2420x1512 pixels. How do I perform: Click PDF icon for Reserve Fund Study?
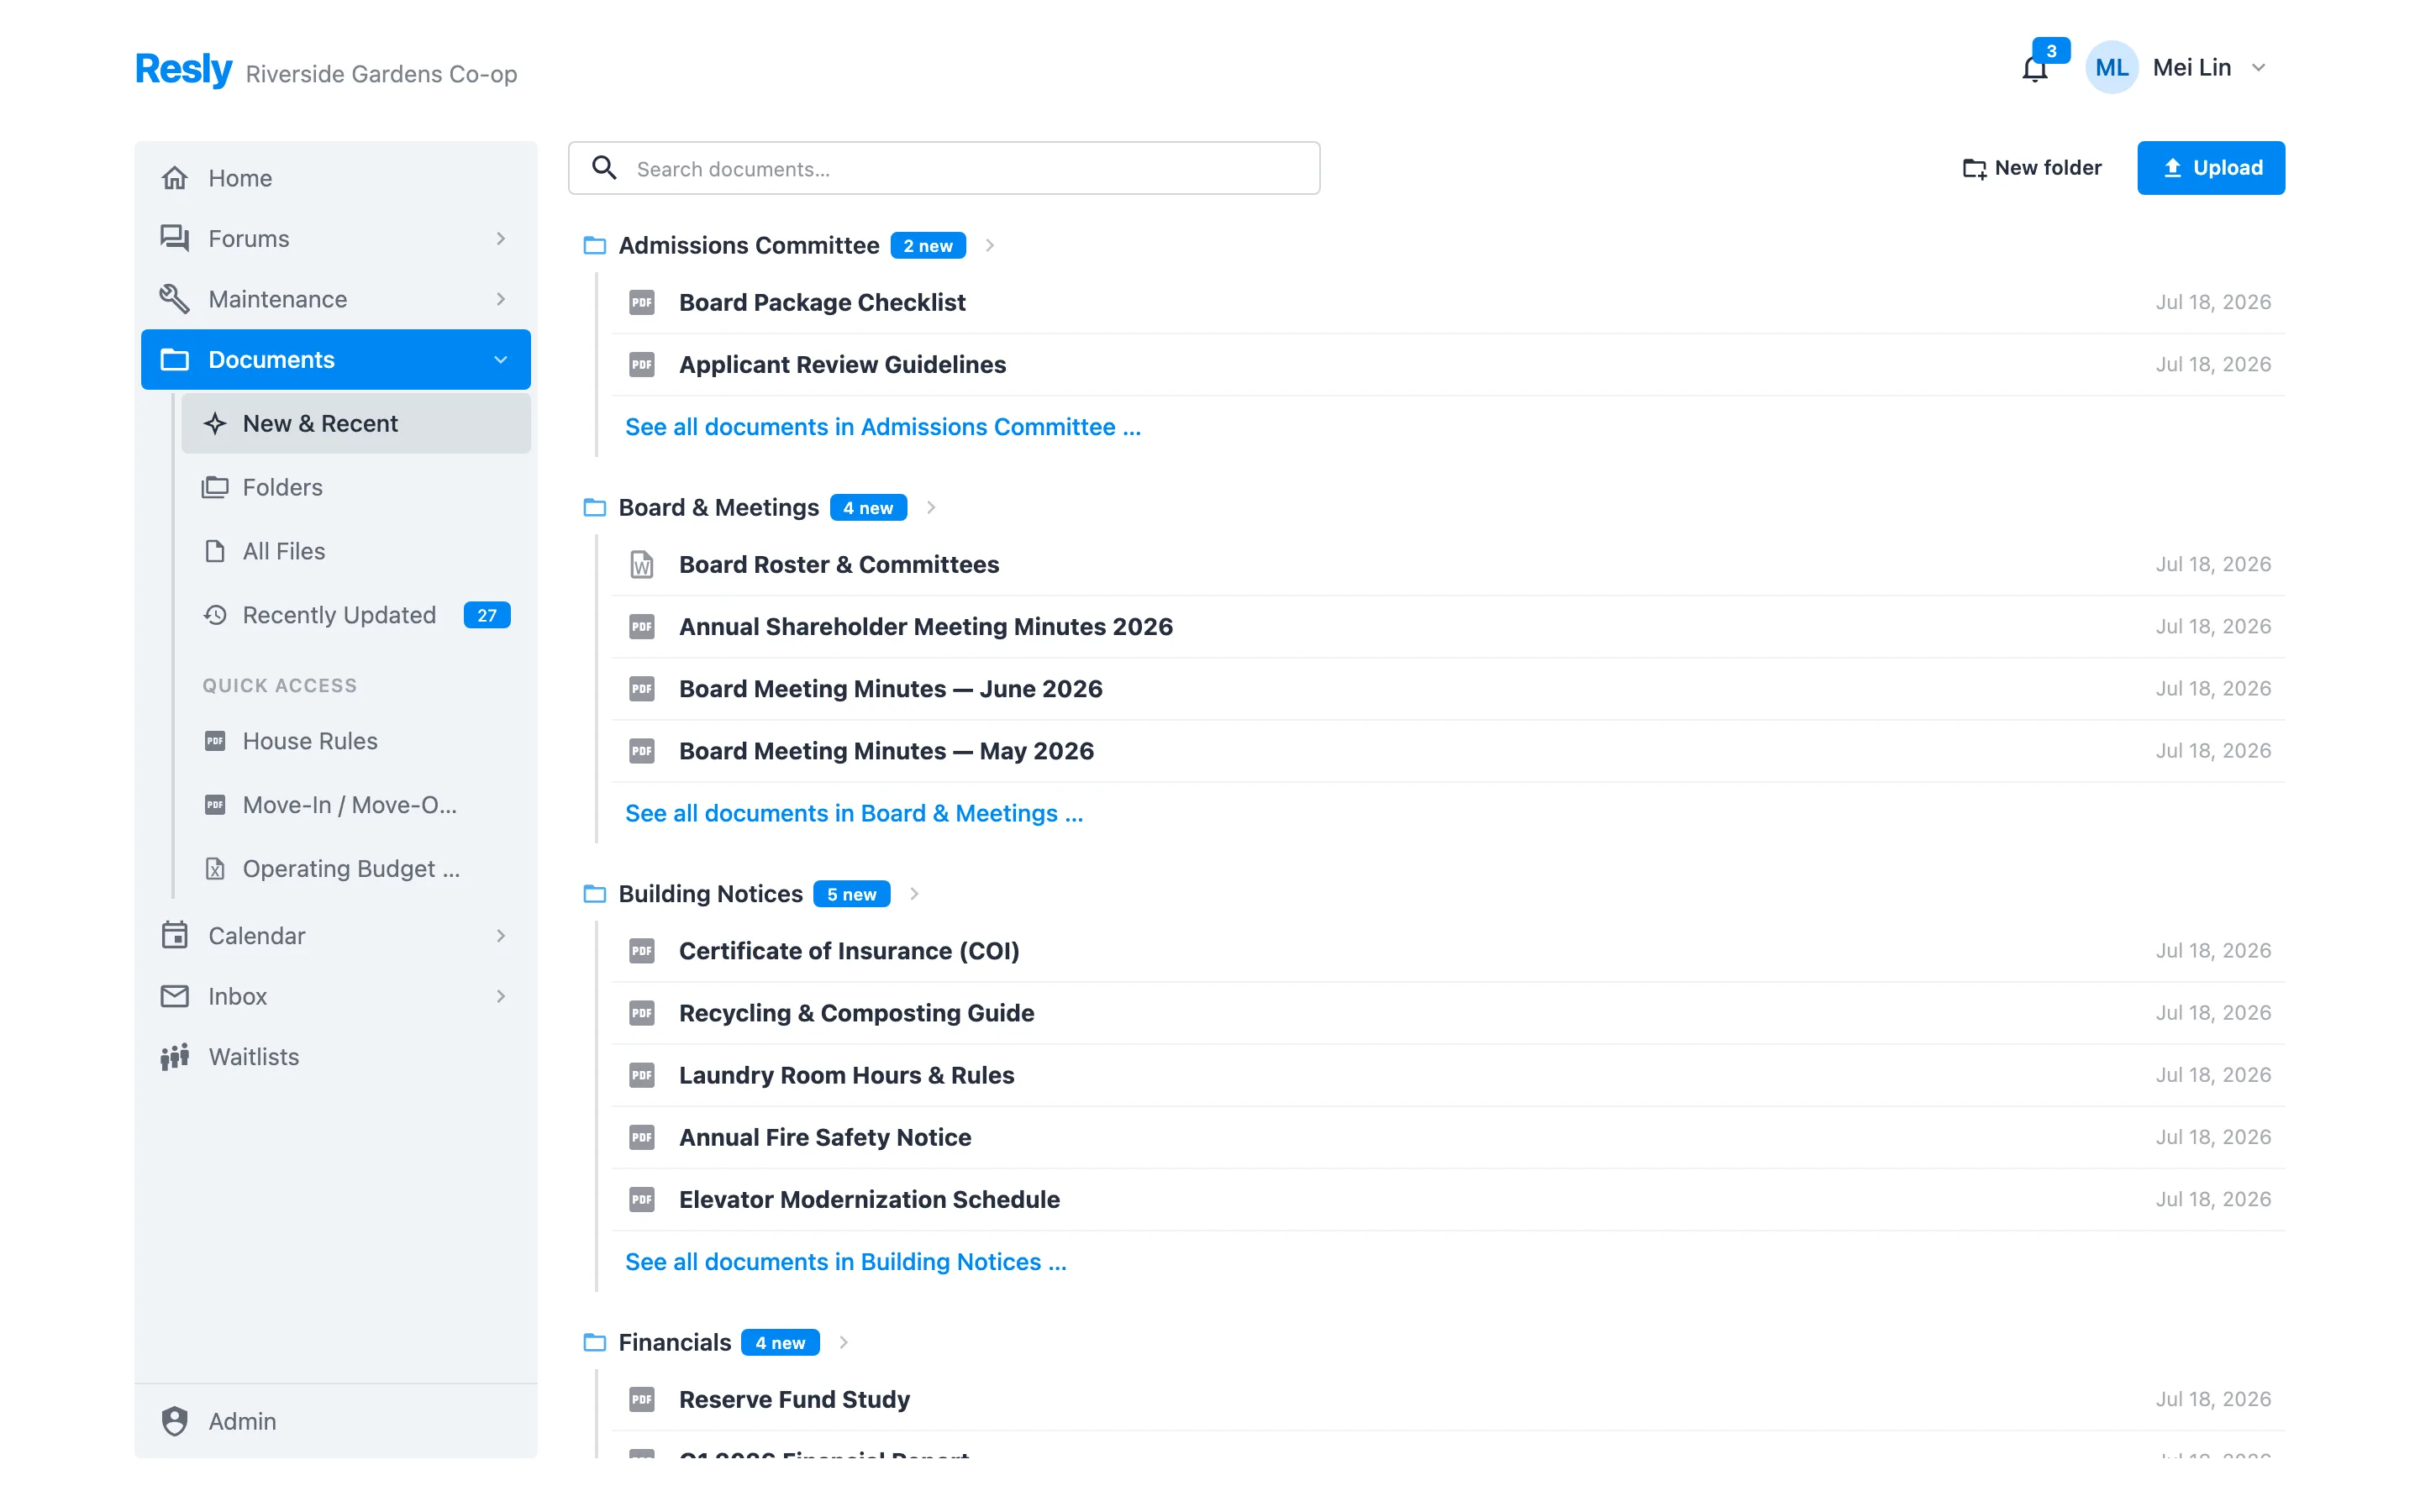[x=642, y=1399]
